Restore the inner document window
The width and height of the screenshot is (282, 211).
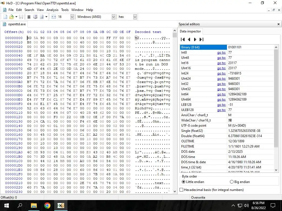(273, 10)
